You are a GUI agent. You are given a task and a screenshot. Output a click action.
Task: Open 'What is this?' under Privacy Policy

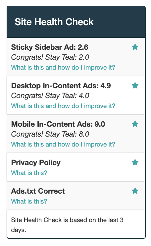pos(29,173)
